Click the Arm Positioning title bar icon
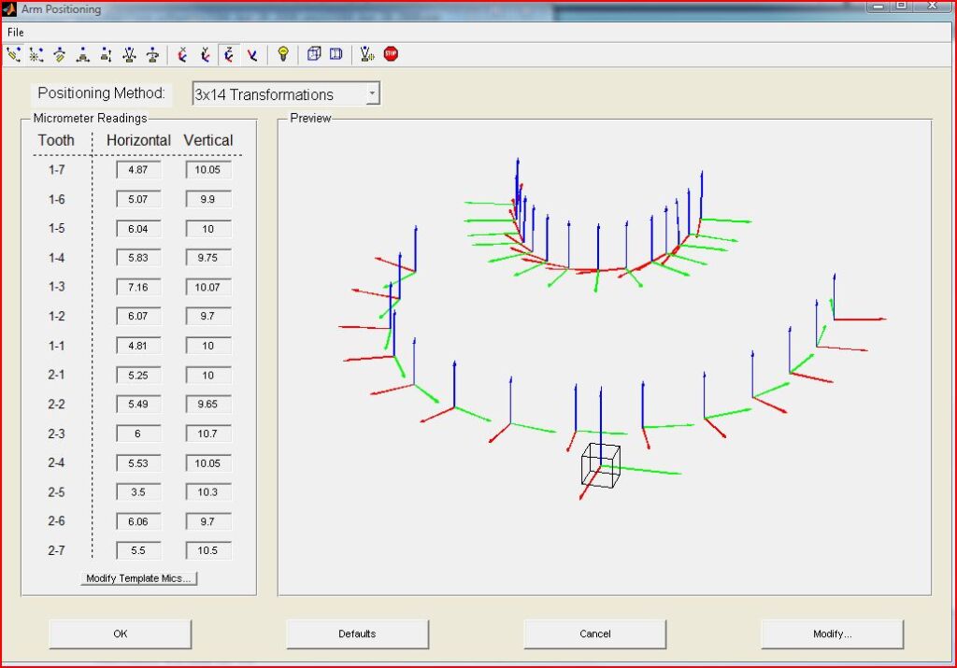 click(8, 9)
